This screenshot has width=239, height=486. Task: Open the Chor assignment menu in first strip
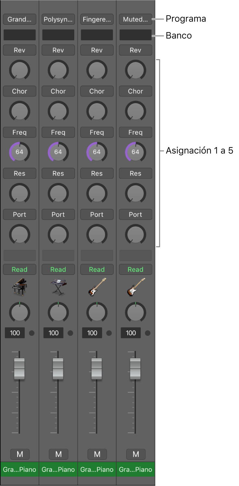coord(19,91)
